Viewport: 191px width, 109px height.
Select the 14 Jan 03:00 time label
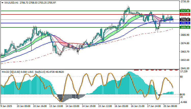tap(73, 106)
